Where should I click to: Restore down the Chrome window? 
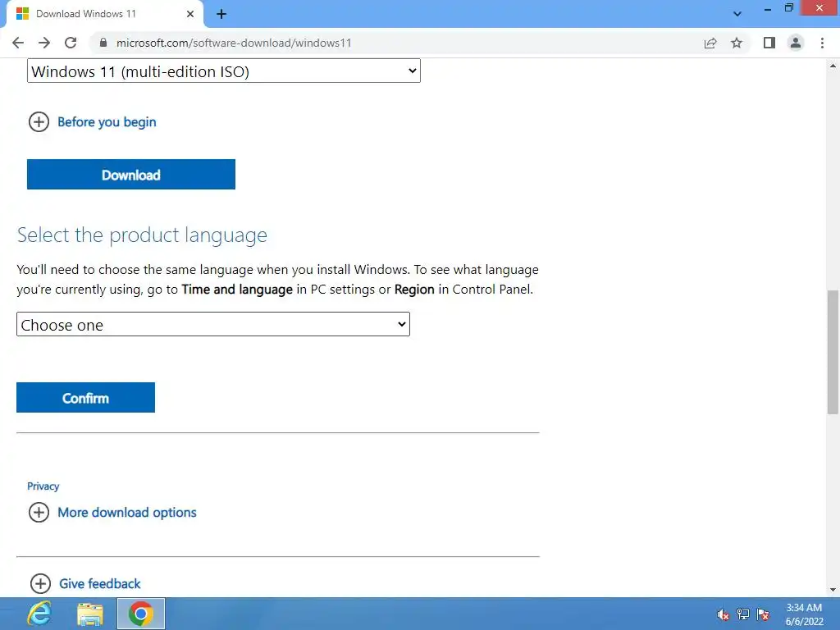788,7
